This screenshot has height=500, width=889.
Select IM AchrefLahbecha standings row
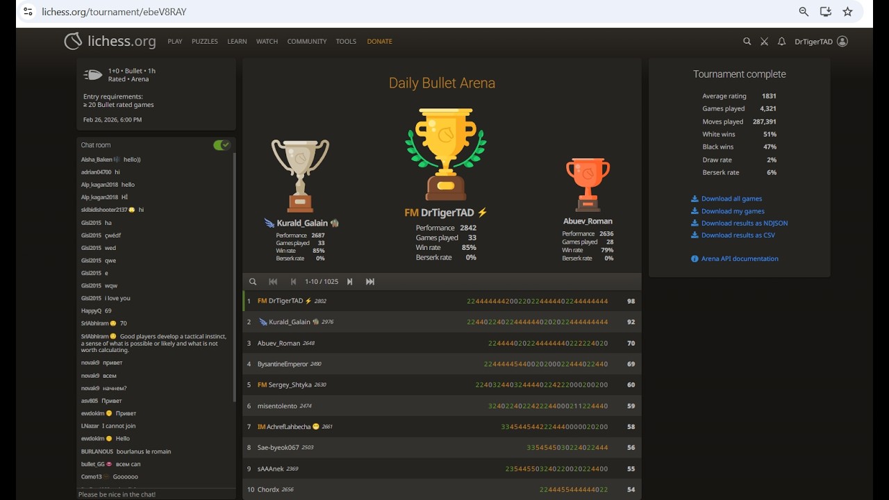[x=442, y=427]
